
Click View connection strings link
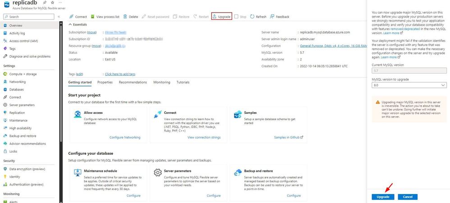(x=204, y=138)
